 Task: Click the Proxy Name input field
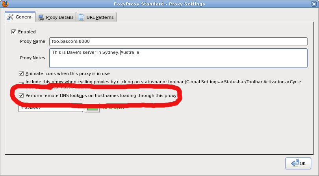178,42
